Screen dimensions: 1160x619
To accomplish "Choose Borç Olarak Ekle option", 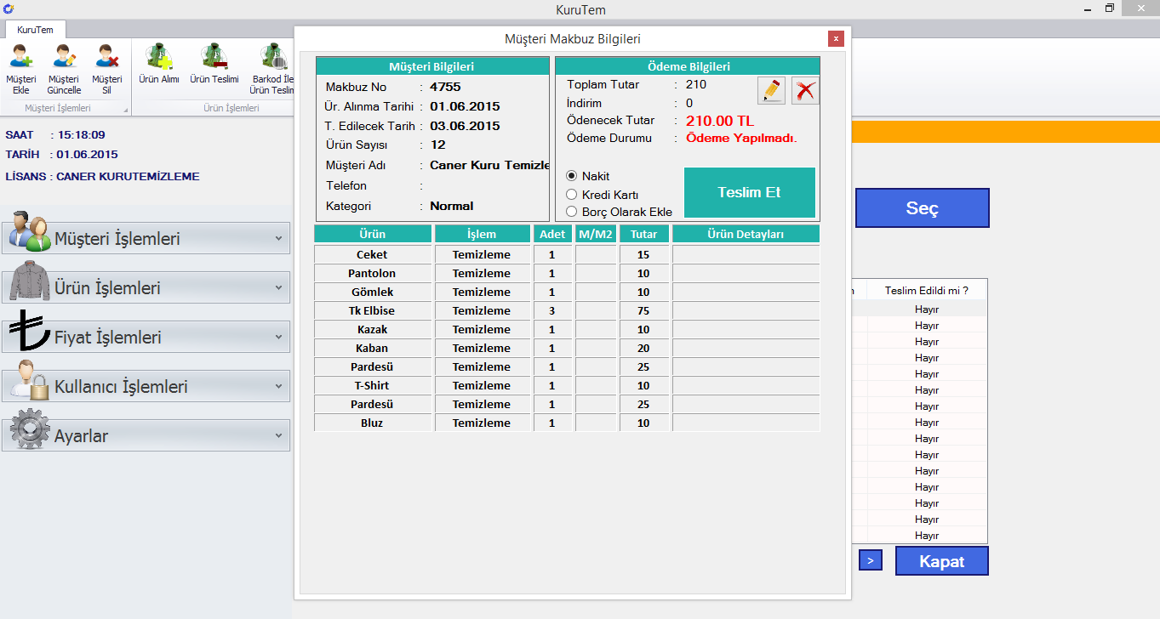I will tap(572, 212).
